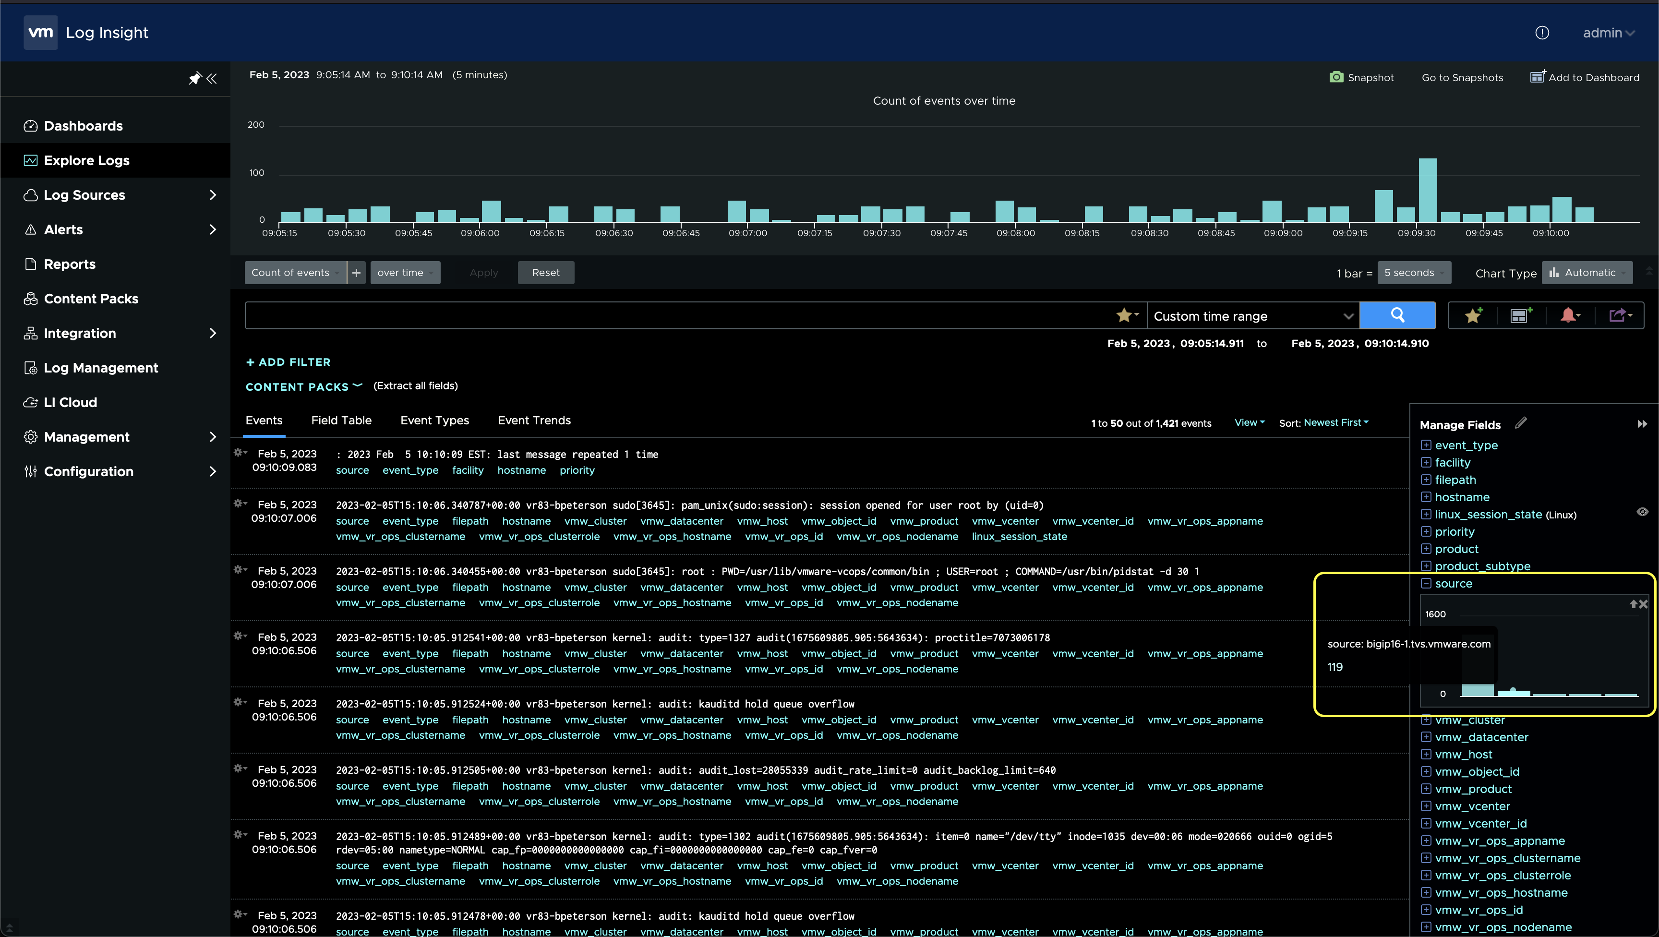Click the purple share/export icon
Screen dimensions: 1659x937
click(1617, 315)
